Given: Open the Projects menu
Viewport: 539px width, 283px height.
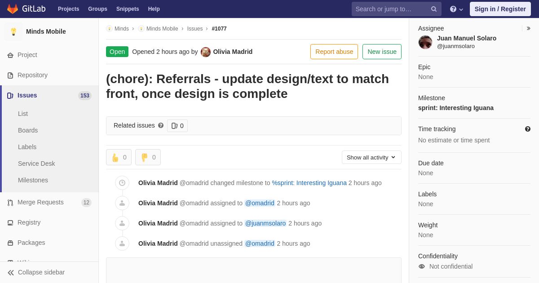Looking at the screenshot, I should (68, 9).
